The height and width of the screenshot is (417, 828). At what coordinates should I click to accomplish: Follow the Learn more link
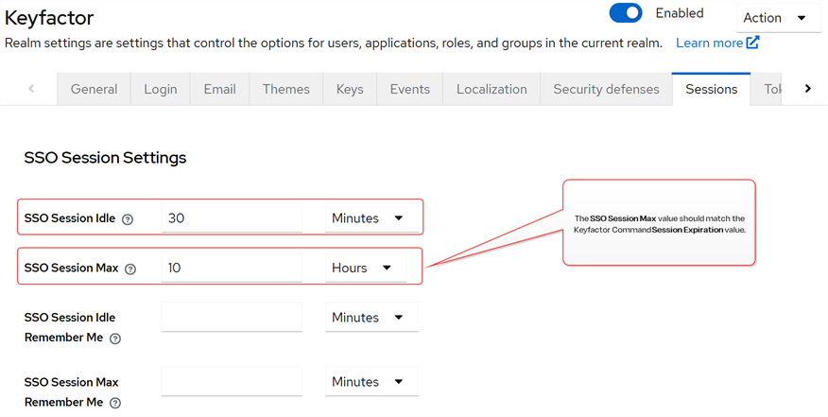pos(709,43)
